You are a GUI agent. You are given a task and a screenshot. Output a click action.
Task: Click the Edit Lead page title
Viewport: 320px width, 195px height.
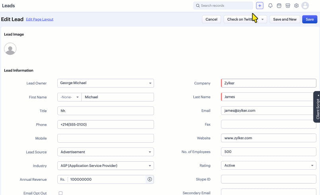tap(12, 19)
